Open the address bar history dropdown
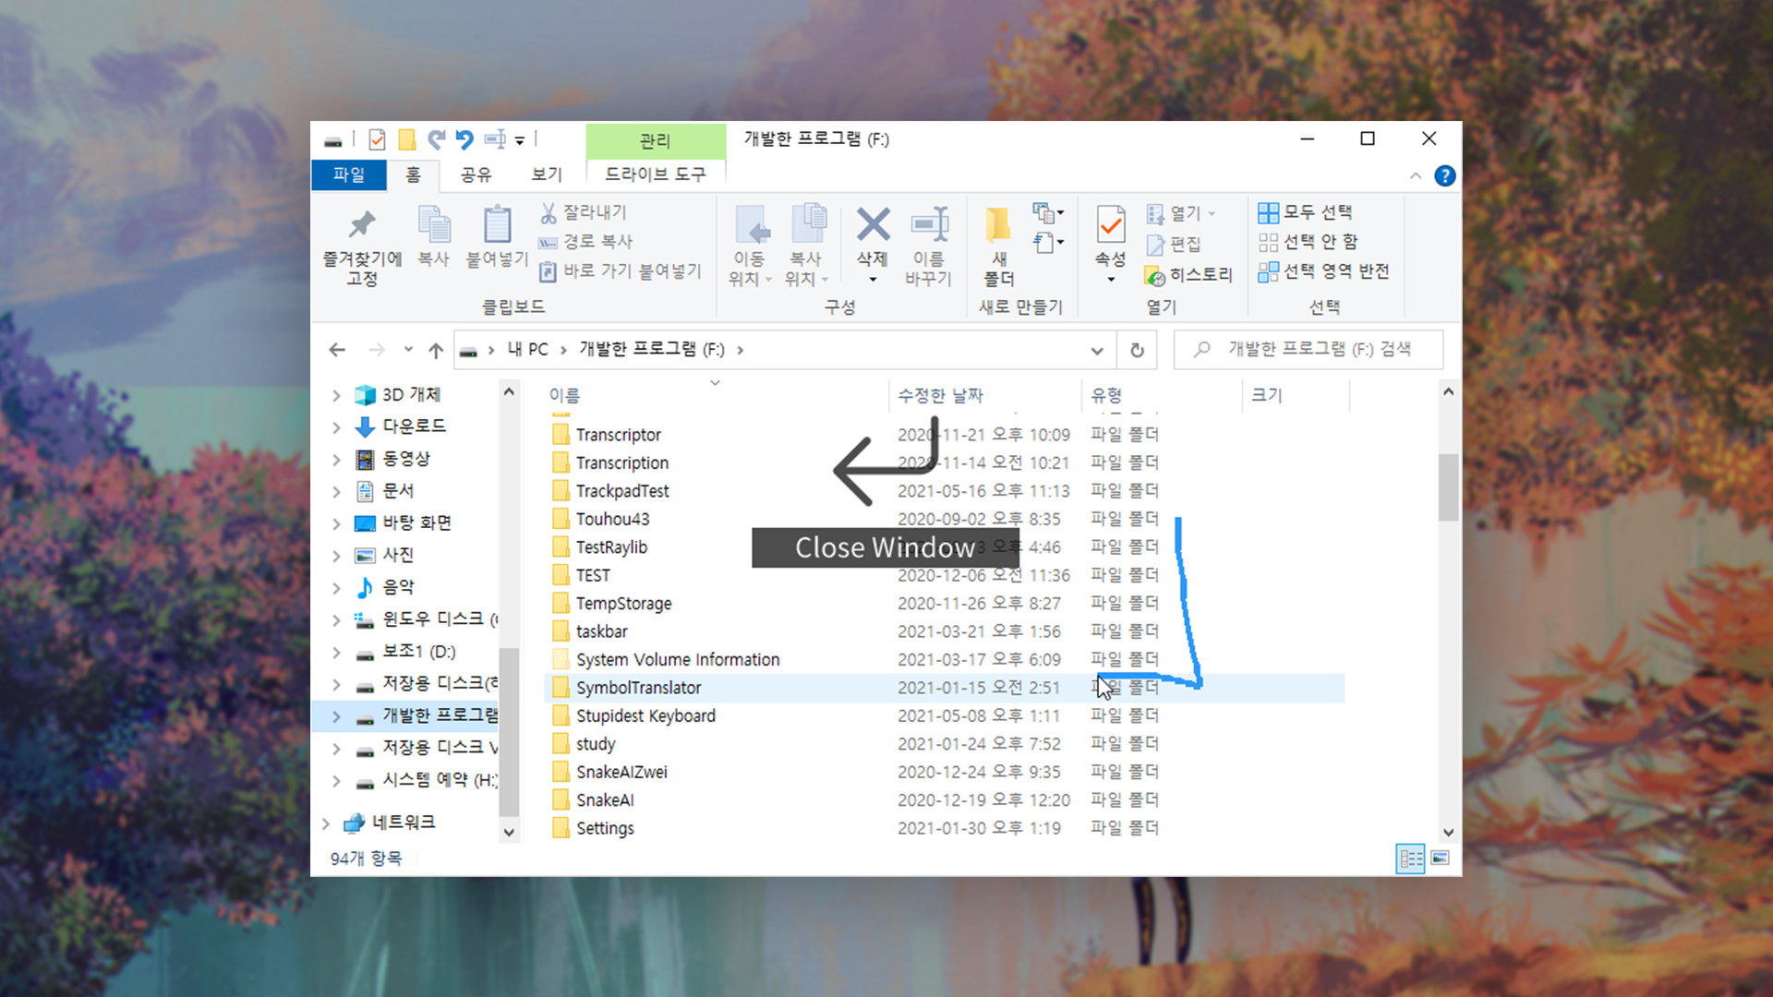This screenshot has width=1773, height=997. click(1096, 350)
